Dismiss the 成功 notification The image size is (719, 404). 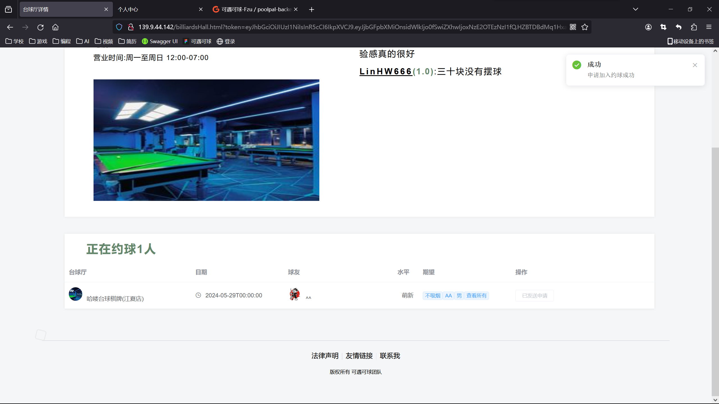click(695, 65)
